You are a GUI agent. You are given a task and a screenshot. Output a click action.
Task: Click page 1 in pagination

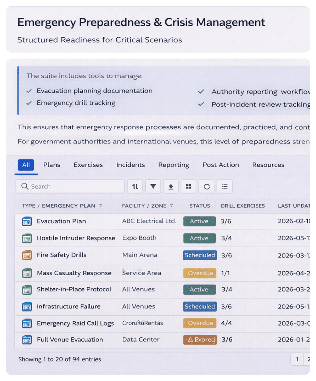pos(297,359)
